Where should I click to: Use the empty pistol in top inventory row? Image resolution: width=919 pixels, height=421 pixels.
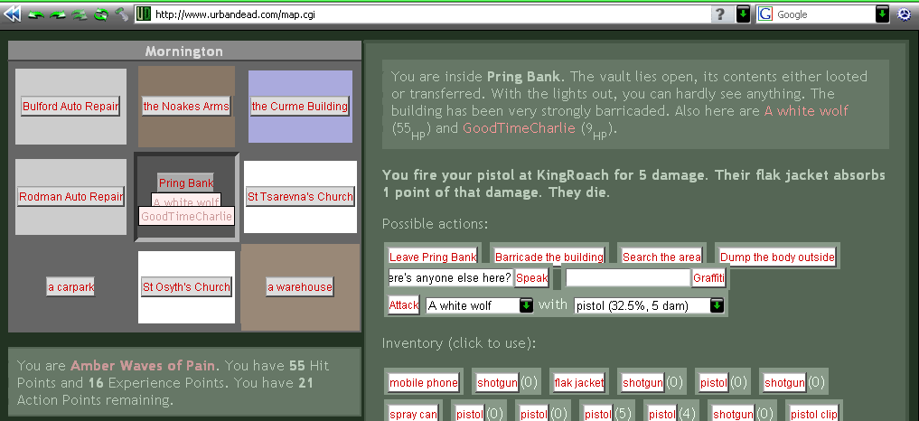click(x=713, y=383)
